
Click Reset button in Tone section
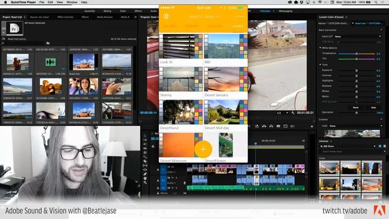tap(356, 108)
